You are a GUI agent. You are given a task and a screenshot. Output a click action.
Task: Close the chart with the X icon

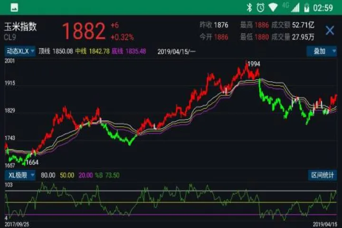(x=329, y=31)
